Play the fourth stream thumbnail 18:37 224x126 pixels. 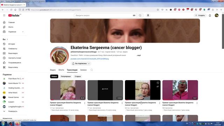(x=180, y=90)
